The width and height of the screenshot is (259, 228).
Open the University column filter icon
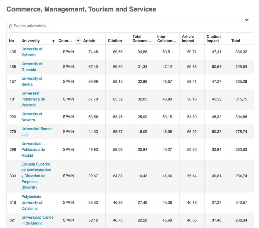[53, 41]
